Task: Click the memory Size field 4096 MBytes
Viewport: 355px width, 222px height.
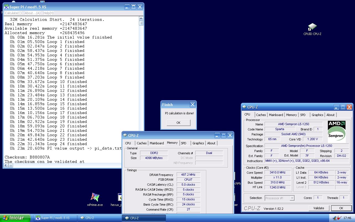Action: 154,158
